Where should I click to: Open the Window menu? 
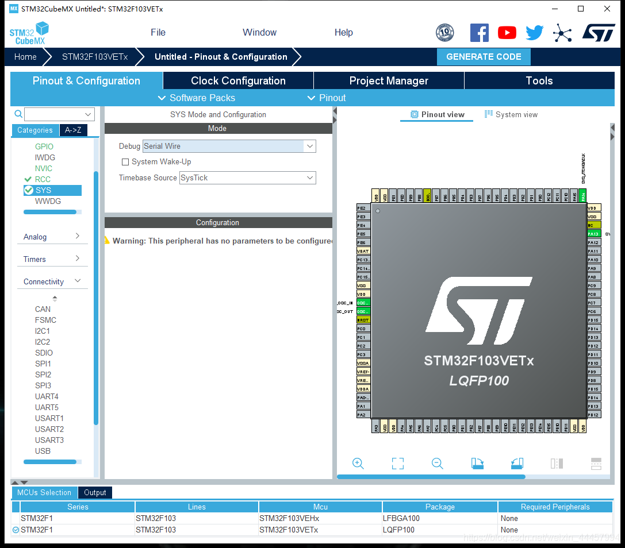coord(259,33)
